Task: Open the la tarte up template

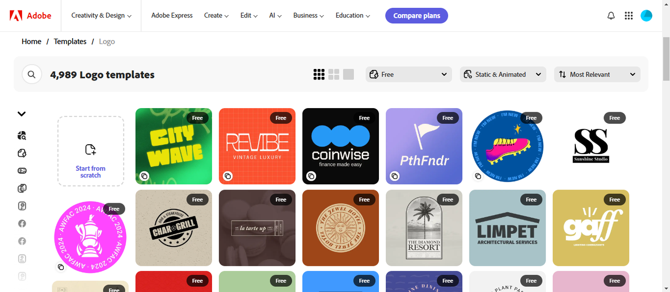Action: (257, 228)
